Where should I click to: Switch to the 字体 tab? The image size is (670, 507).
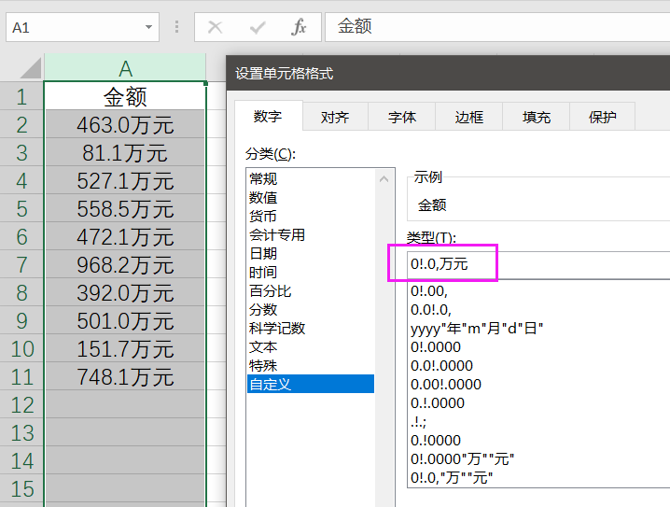[401, 117]
